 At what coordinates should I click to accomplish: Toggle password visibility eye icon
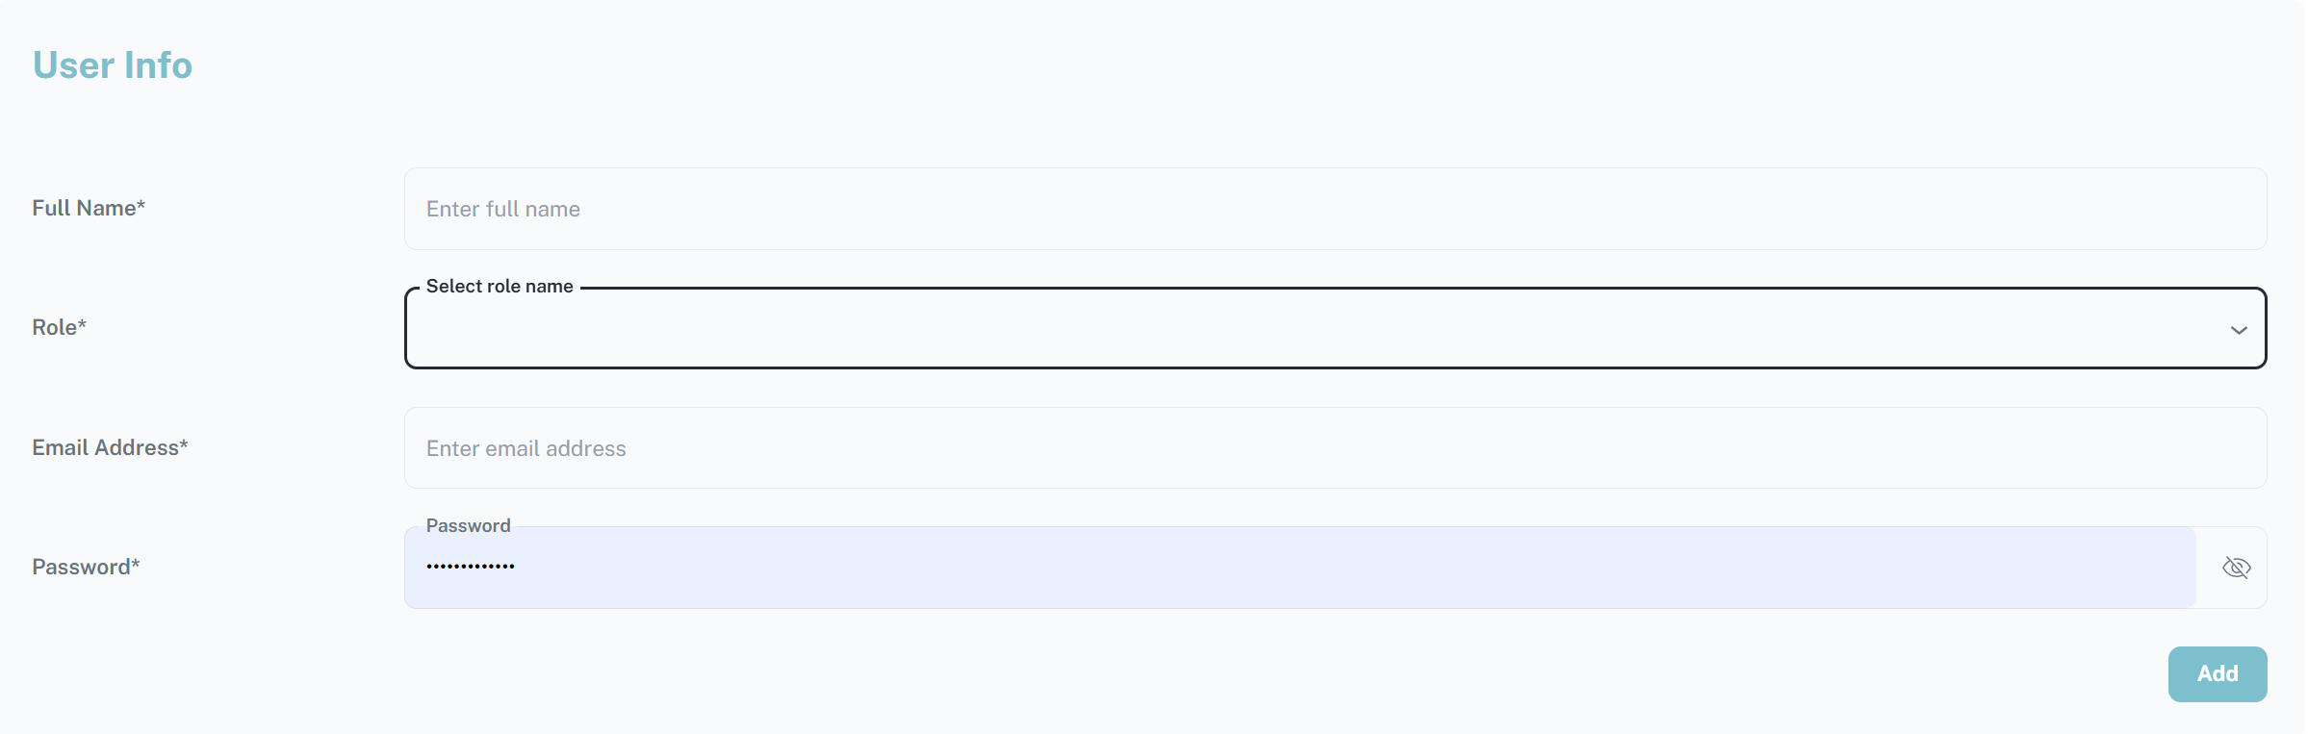[2236, 568]
